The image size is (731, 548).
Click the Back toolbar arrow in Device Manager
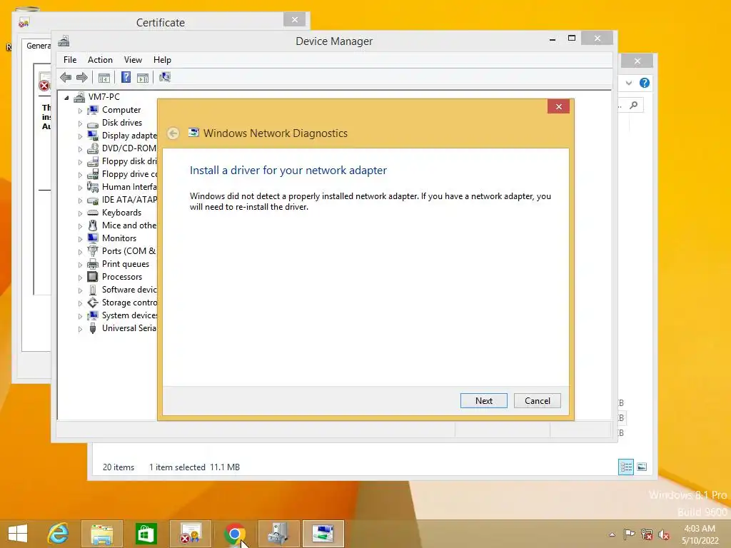pyautogui.click(x=66, y=77)
